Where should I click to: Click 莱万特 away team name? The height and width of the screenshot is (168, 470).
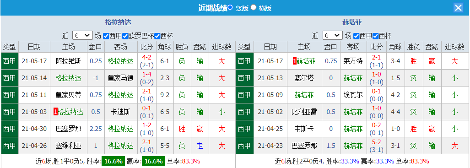[353, 61]
